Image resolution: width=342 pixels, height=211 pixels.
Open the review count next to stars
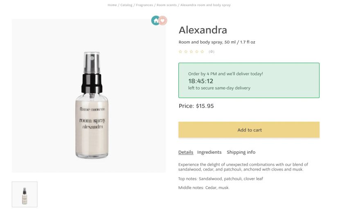tap(211, 52)
